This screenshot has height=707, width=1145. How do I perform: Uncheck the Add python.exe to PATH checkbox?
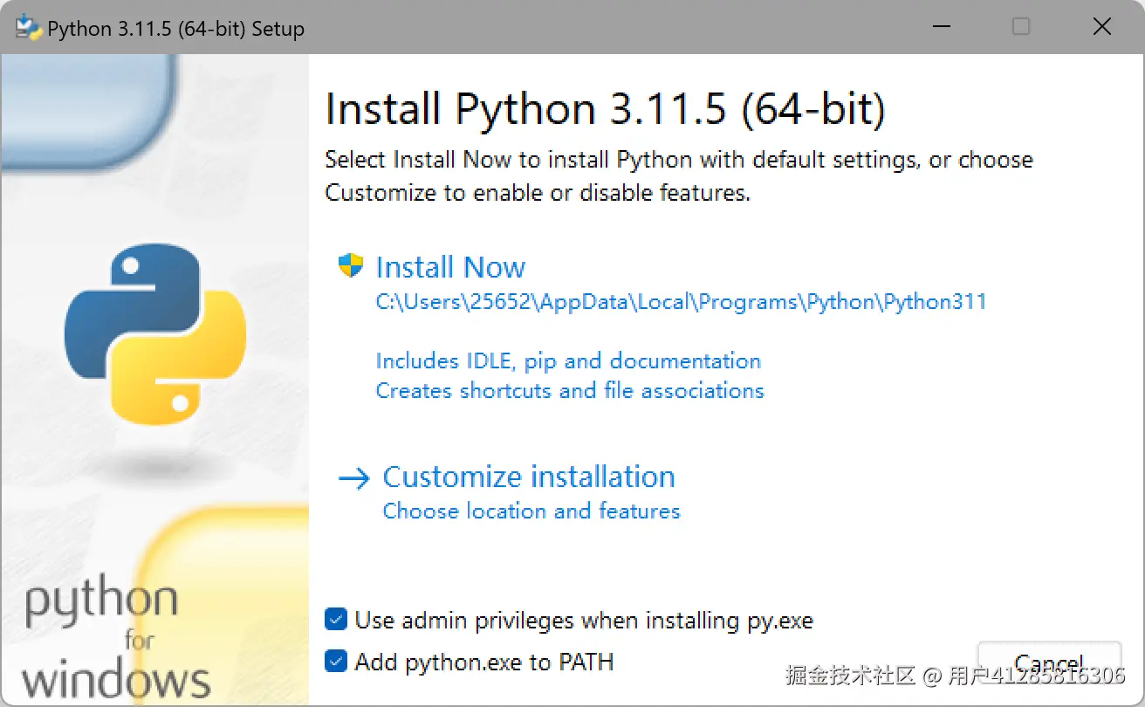pyautogui.click(x=335, y=661)
